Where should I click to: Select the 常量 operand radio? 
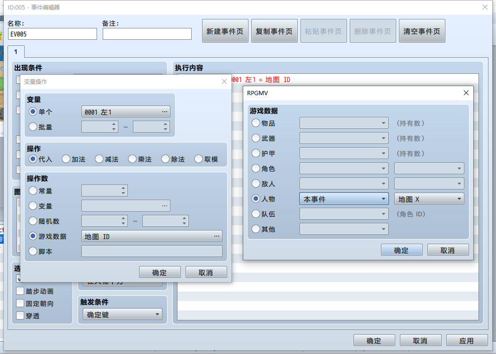pos(33,191)
